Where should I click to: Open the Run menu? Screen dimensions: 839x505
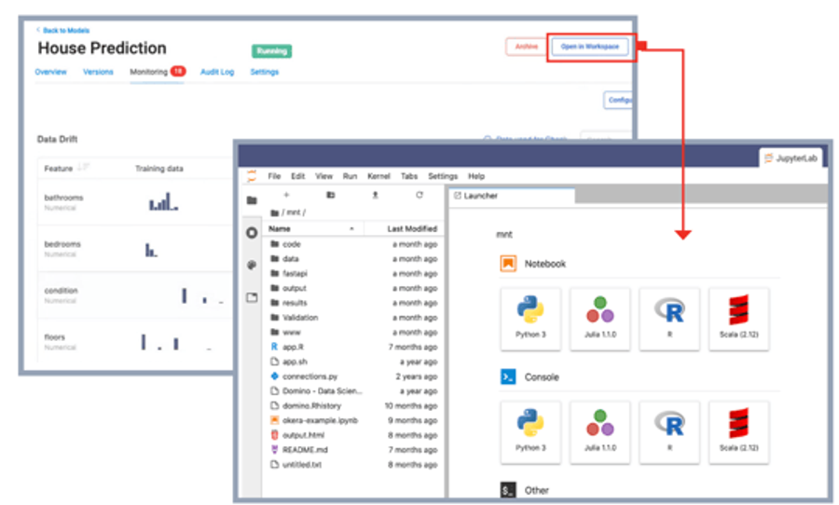point(350,176)
